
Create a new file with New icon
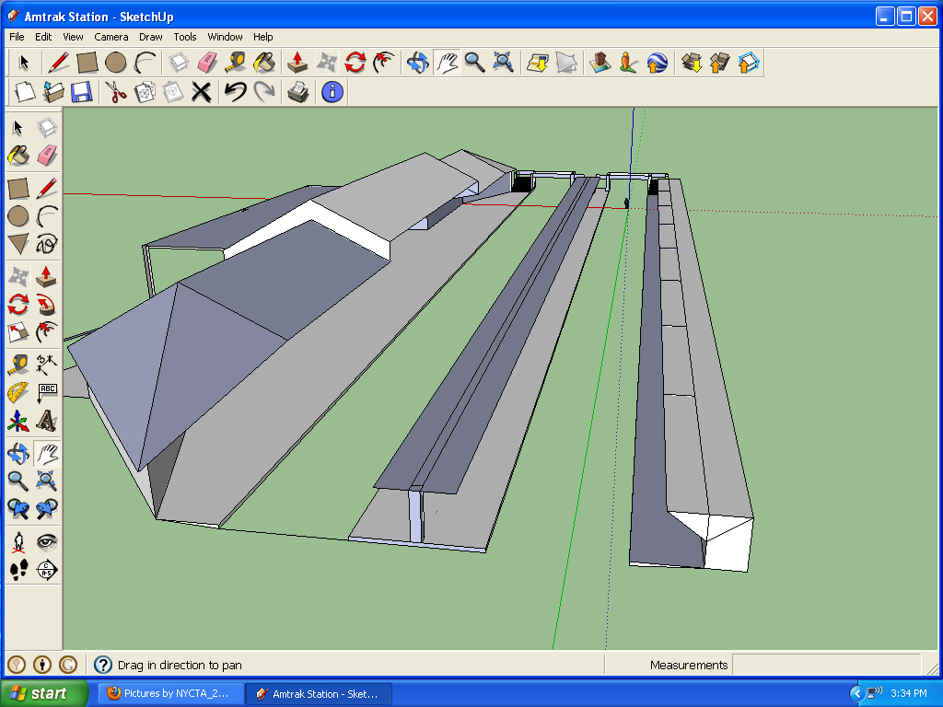pyautogui.click(x=25, y=92)
